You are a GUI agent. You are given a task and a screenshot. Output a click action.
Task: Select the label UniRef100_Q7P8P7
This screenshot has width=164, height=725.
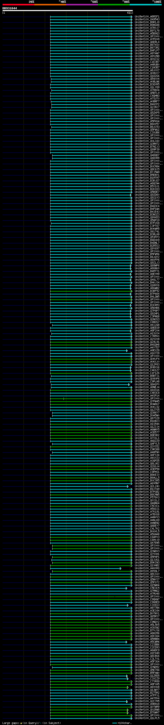pos(147,311)
